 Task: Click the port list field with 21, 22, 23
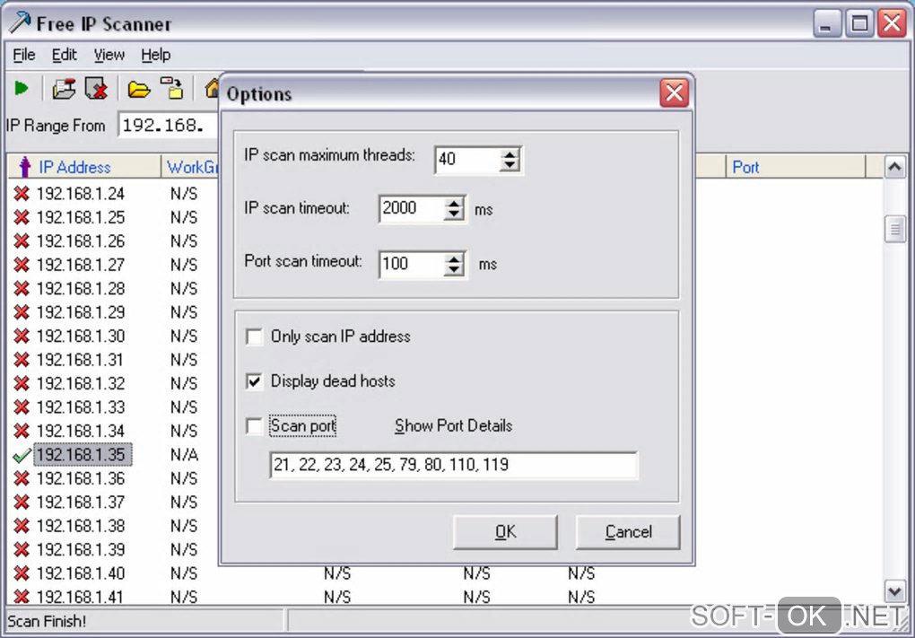[x=453, y=465]
